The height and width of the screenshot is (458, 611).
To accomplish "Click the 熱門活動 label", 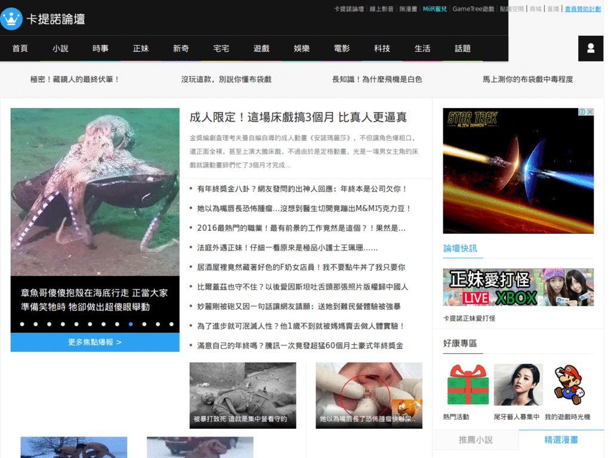I will click(x=456, y=417).
